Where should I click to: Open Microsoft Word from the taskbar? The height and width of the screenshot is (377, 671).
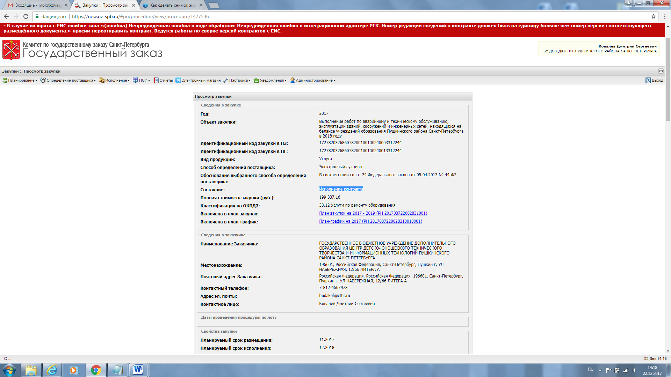pos(138,370)
